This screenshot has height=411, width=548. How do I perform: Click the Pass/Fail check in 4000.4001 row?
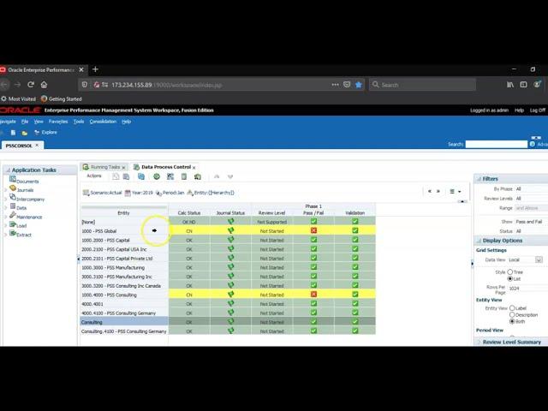click(313, 303)
